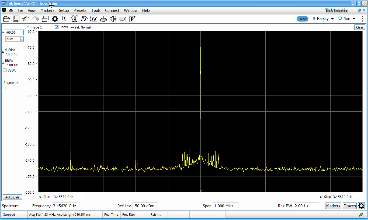Enable the VBW checkbox
Image resolution: width=368 pixels, height=220 pixels.
click(5, 70)
